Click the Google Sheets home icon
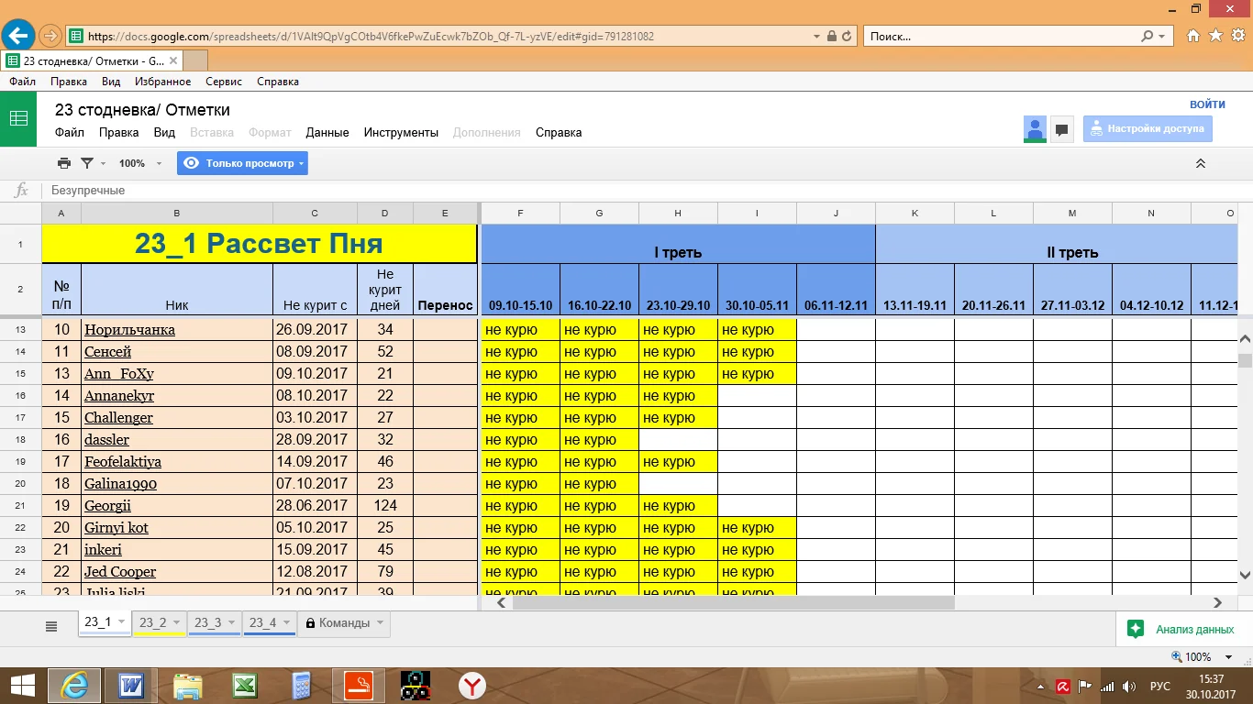The height and width of the screenshot is (704, 1253). point(18,119)
